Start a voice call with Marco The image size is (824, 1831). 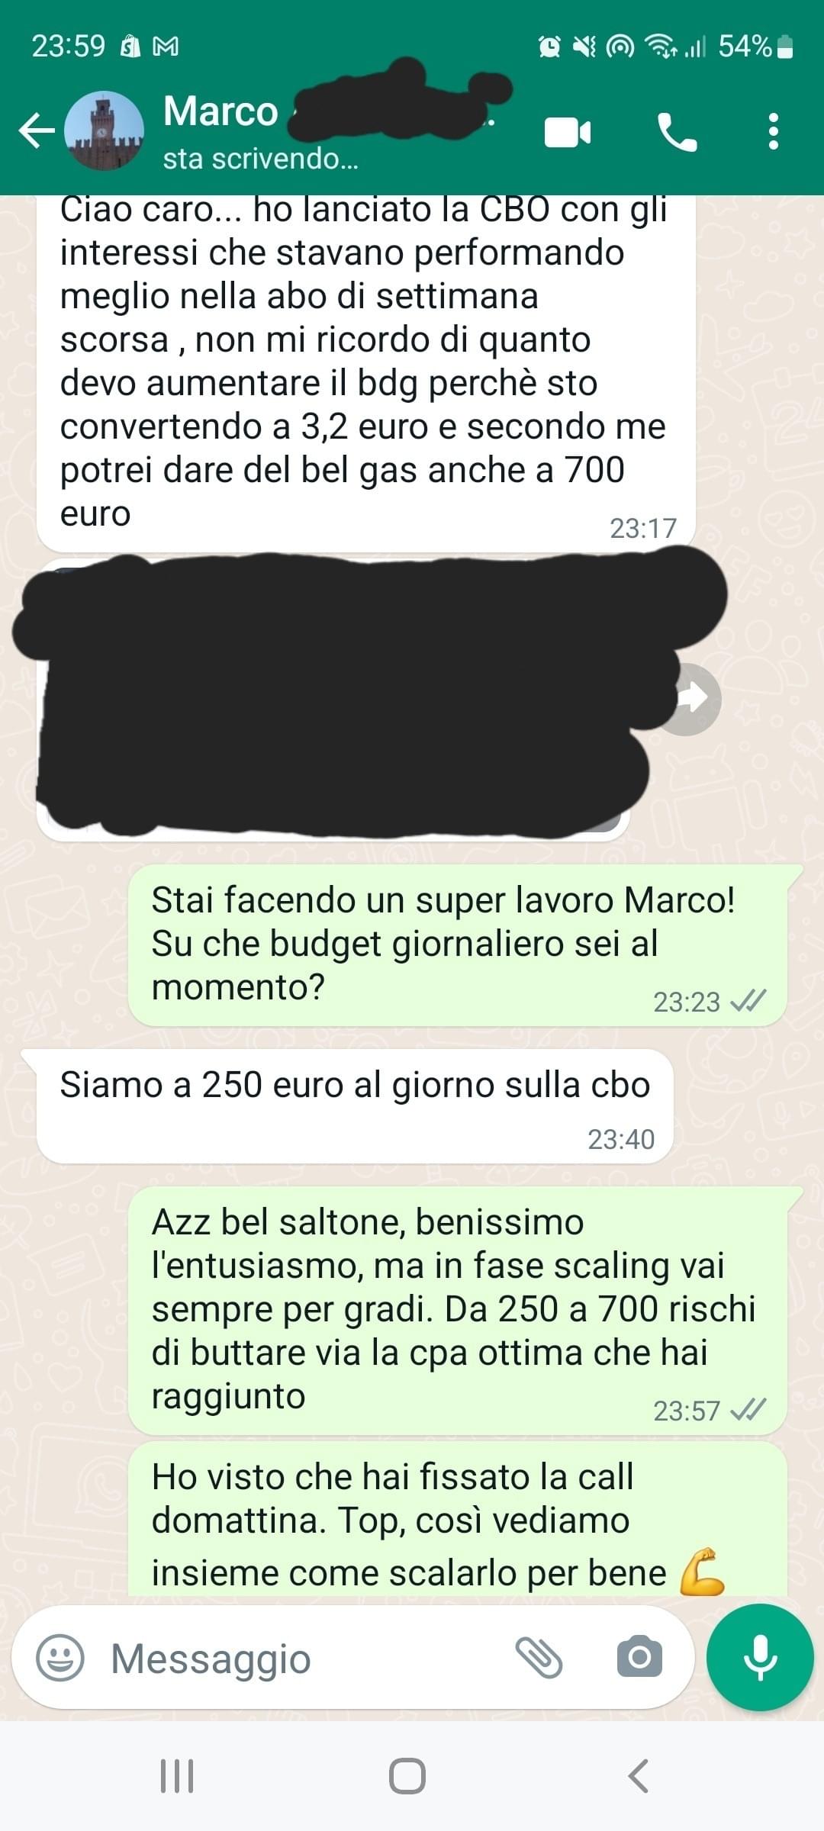677,132
